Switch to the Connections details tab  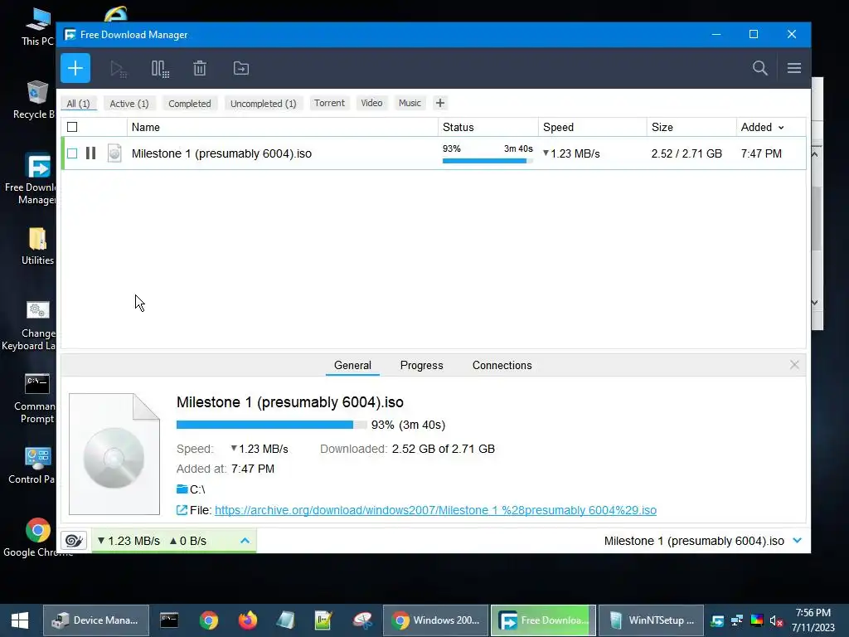coord(502,366)
